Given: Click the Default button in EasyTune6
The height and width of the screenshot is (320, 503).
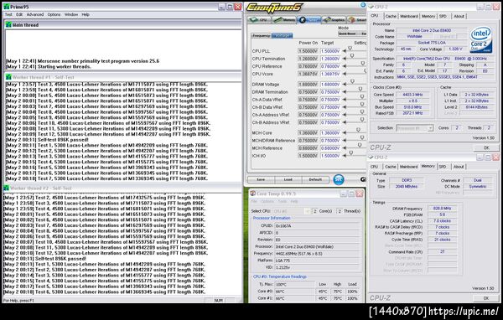Looking at the screenshot, I should pos(315,179).
